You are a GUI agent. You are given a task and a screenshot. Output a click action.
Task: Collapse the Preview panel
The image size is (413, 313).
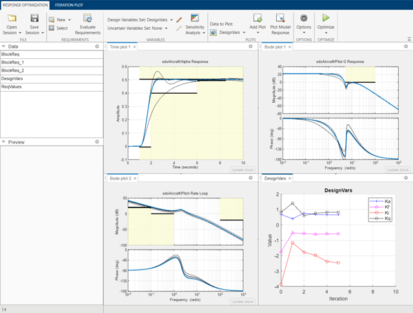tap(4, 142)
